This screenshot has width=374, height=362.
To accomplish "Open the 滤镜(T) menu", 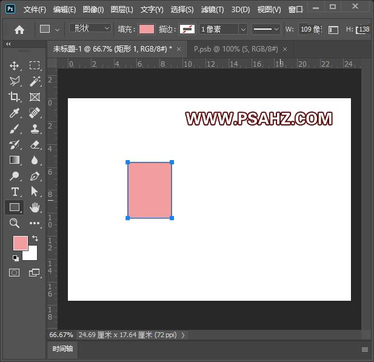I will [x=212, y=10].
